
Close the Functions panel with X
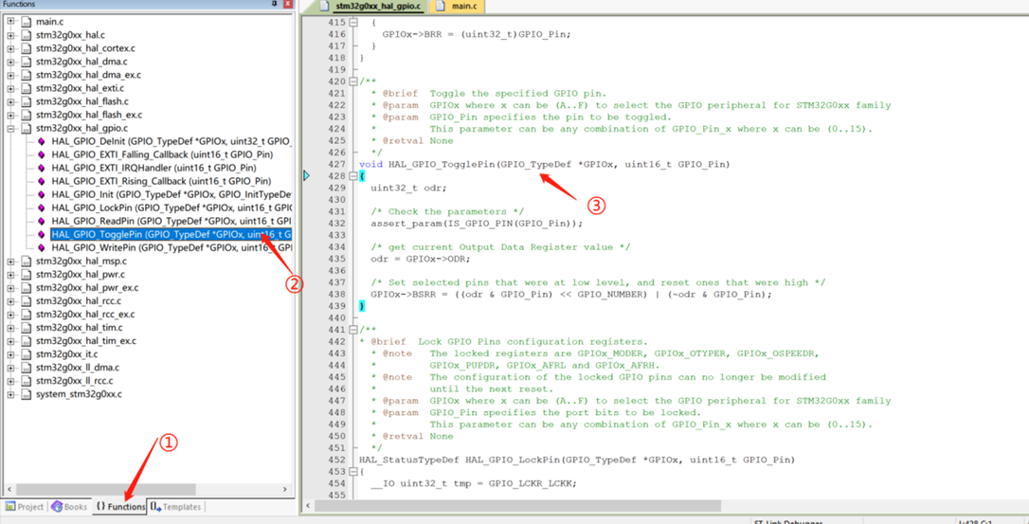click(x=287, y=5)
